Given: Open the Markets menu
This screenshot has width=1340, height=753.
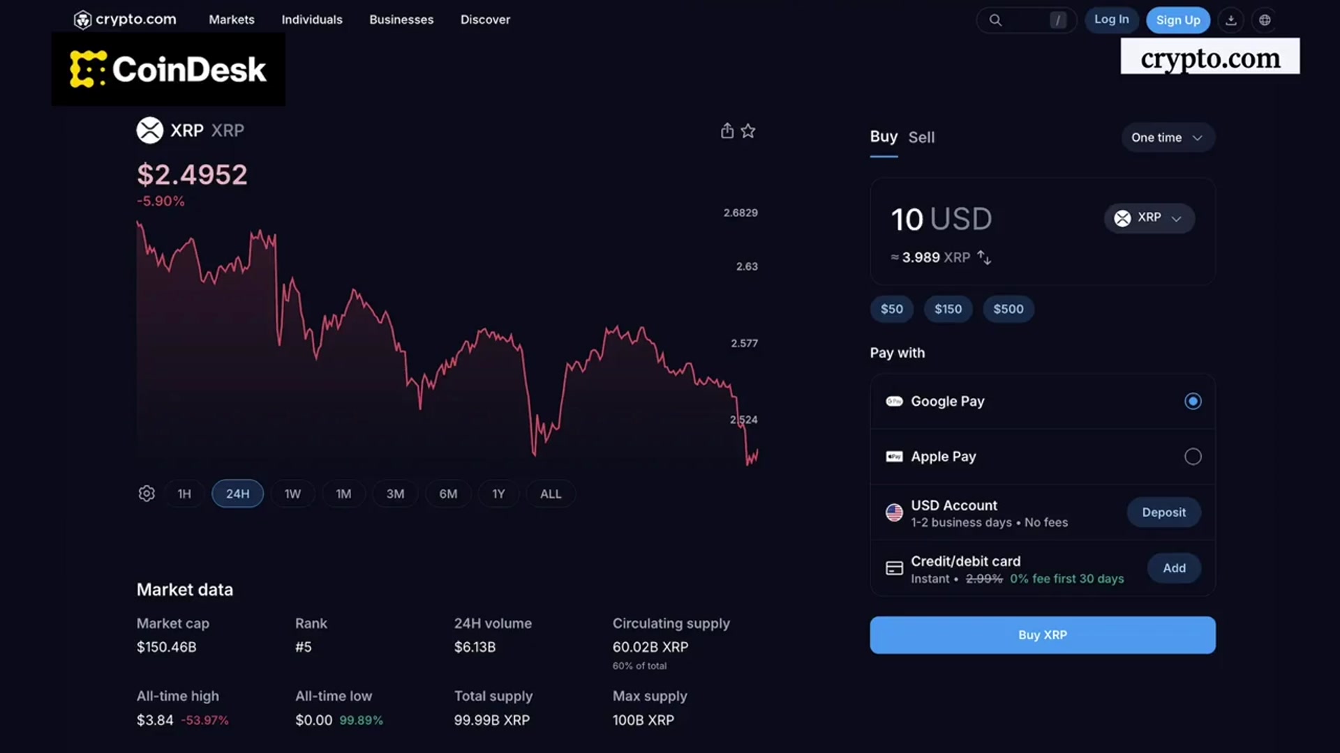Looking at the screenshot, I should (231, 20).
